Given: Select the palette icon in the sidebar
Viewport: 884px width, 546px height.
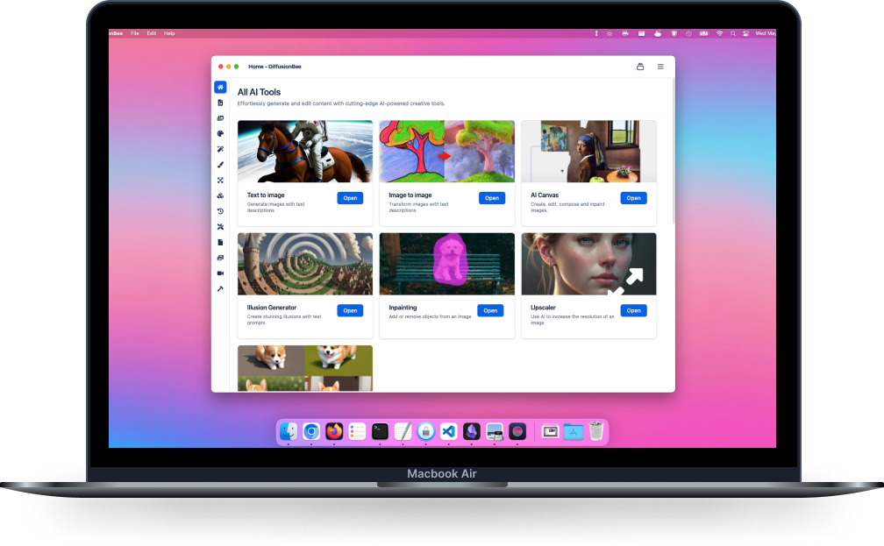Looking at the screenshot, I should [x=220, y=134].
